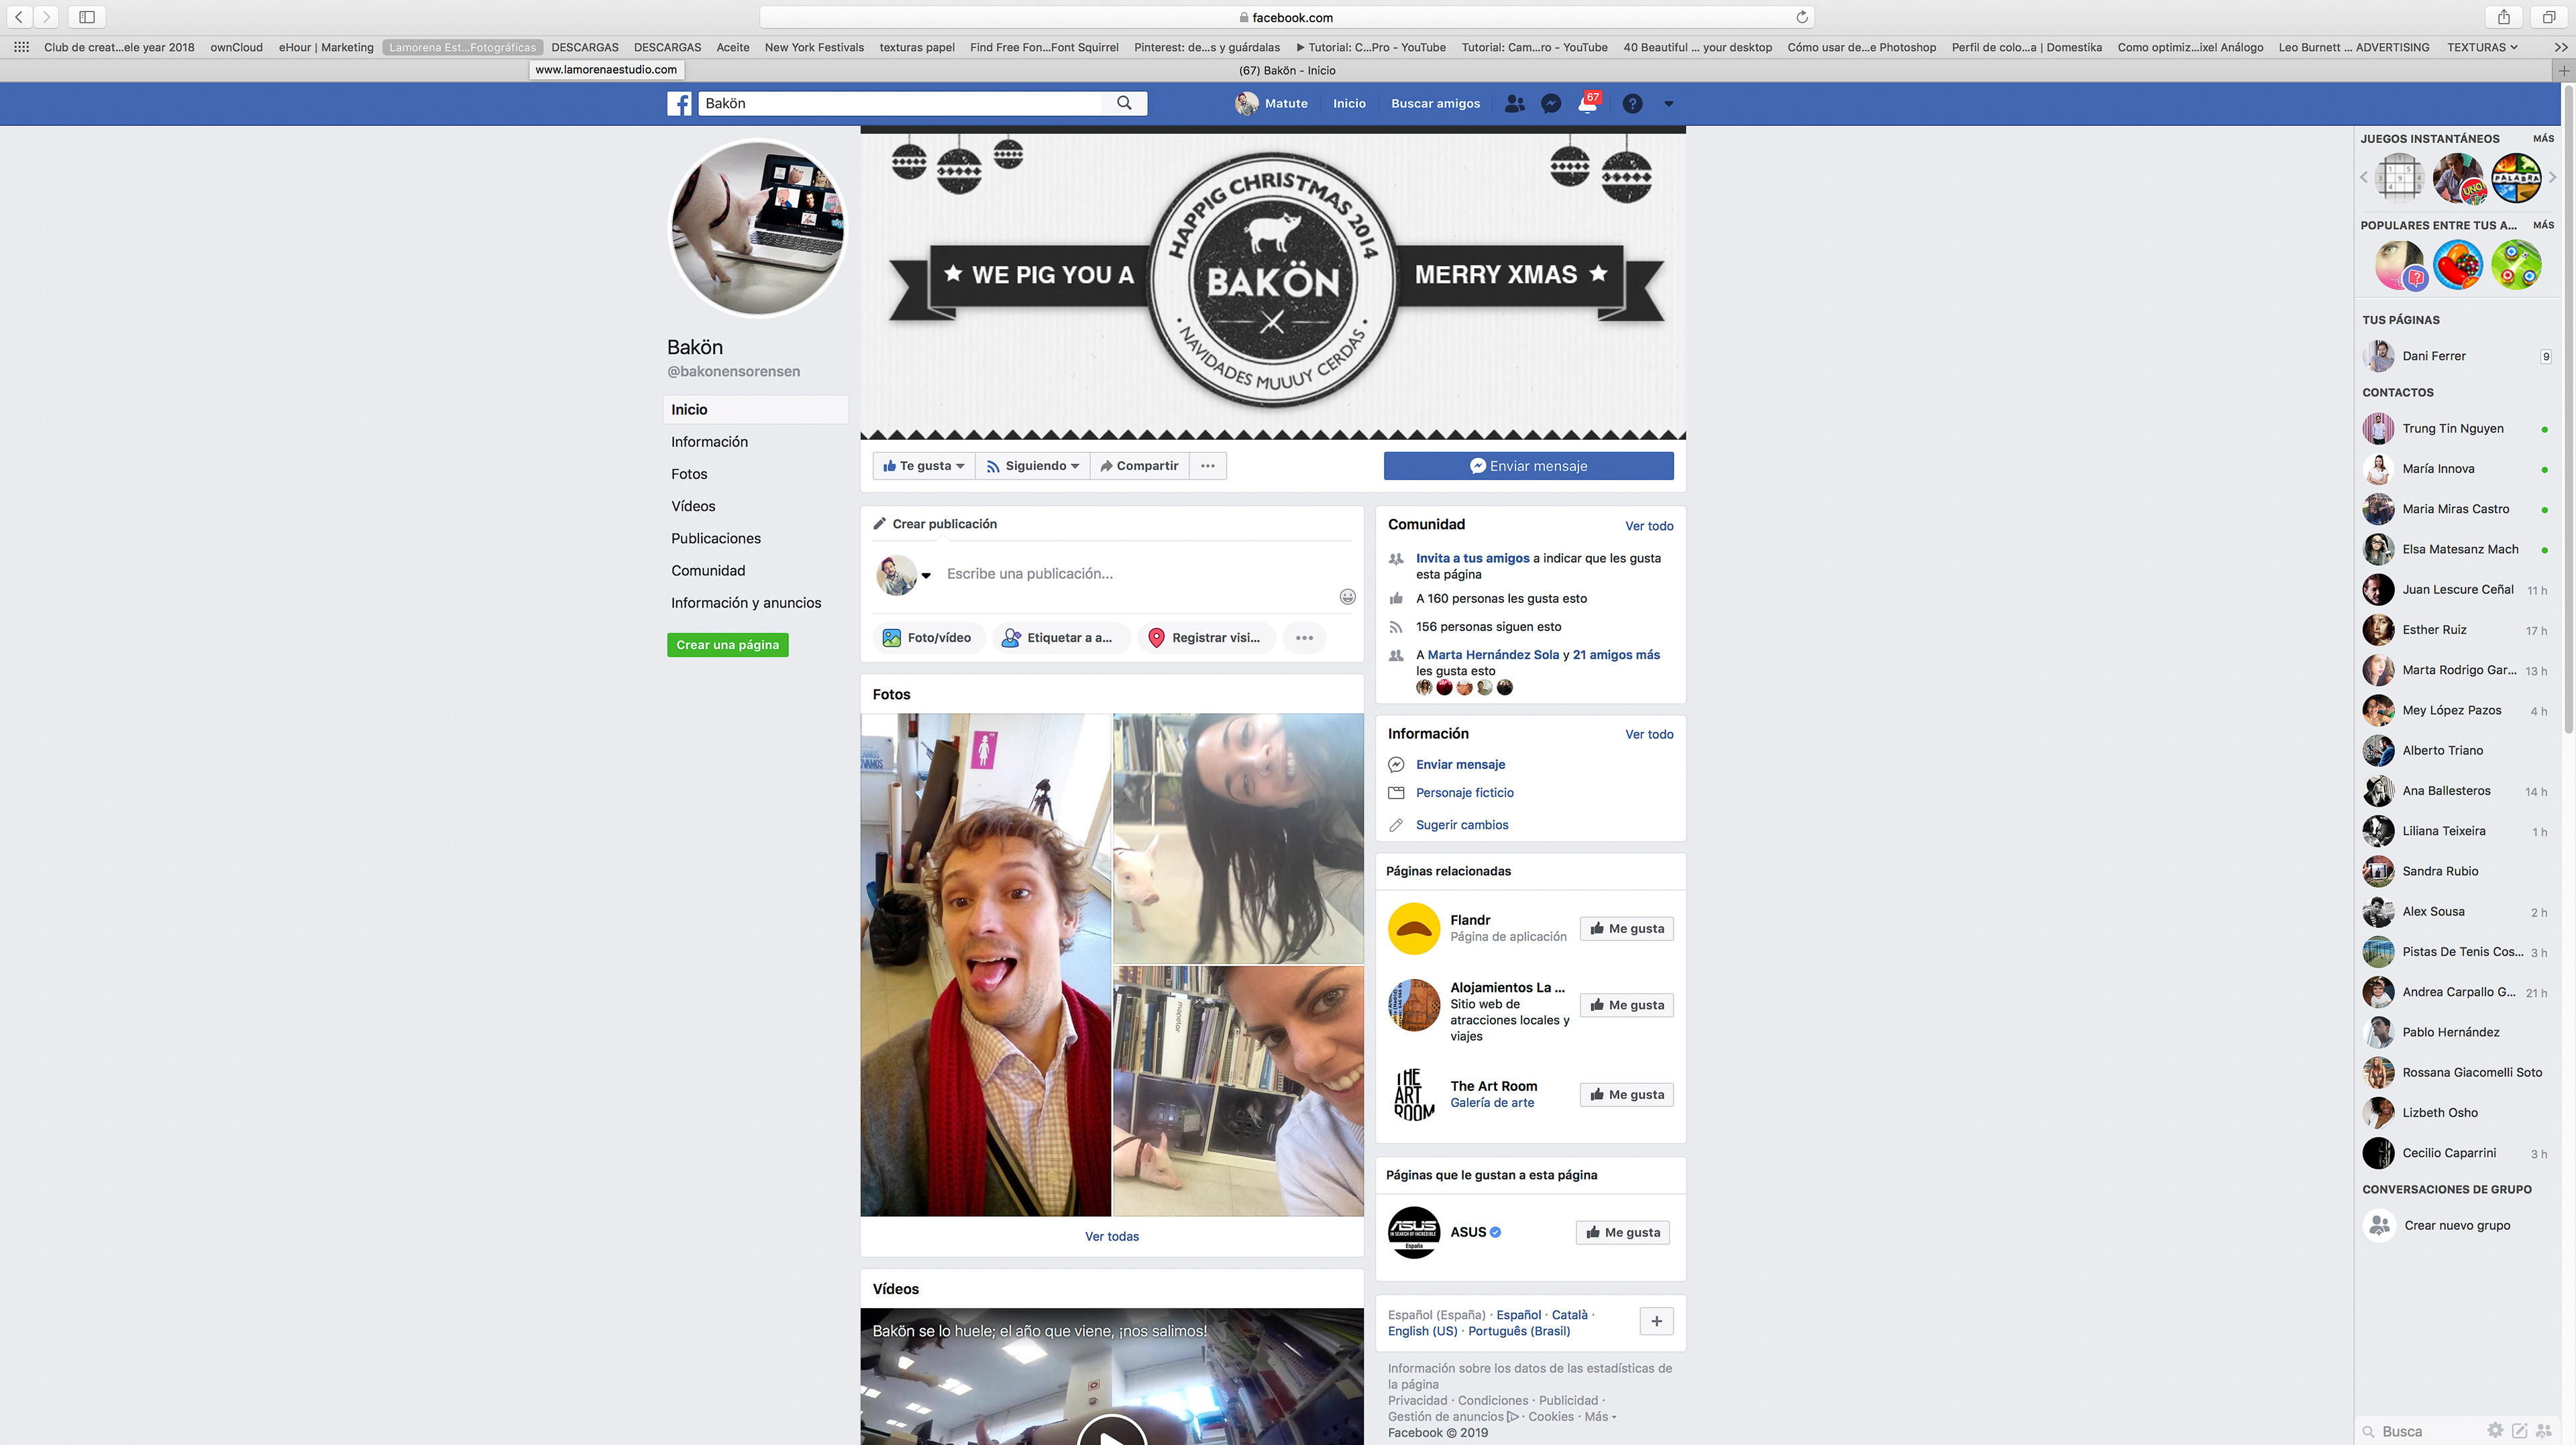Click Foto/vídeo button in composer

coord(929,638)
